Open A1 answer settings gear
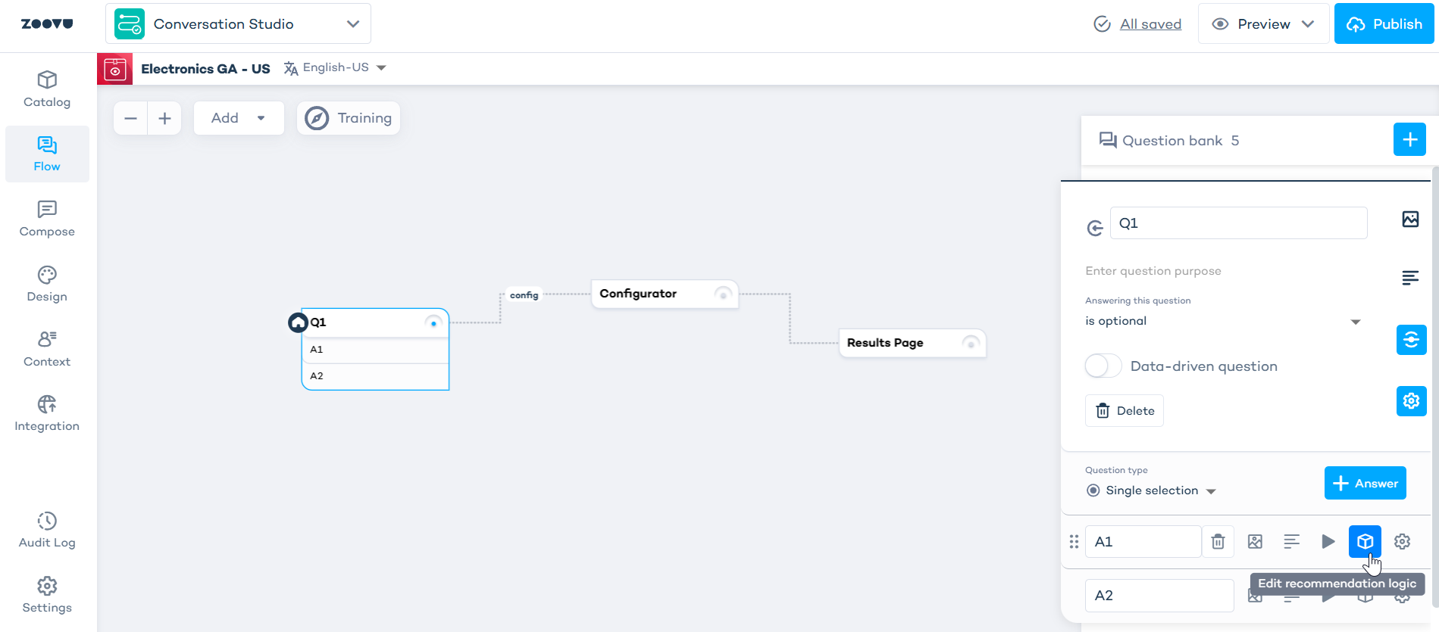The height and width of the screenshot is (632, 1439). point(1403,541)
